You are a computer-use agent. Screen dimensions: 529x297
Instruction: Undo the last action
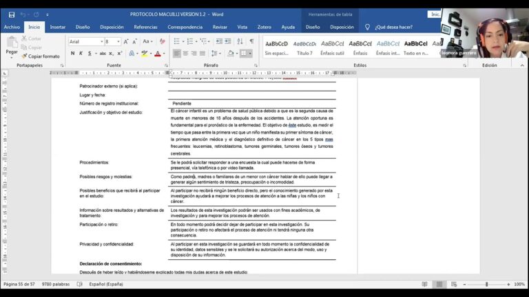click(x=23, y=14)
